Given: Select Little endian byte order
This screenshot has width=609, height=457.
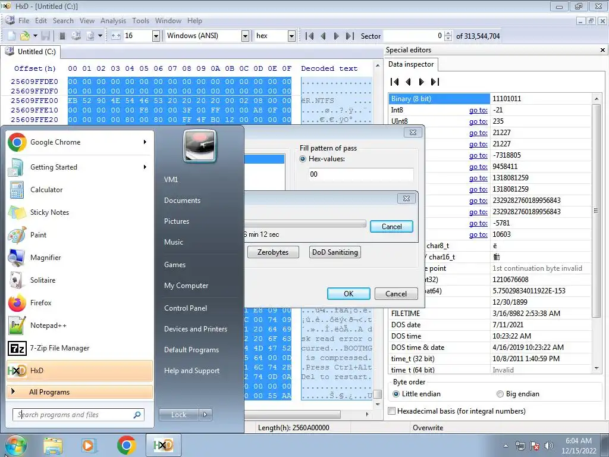Looking at the screenshot, I should (395, 394).
